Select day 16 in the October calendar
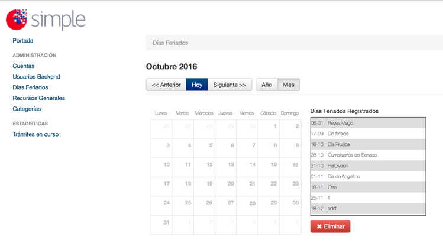443x247 pixels. pyautogui.click(x=290, y=168)
